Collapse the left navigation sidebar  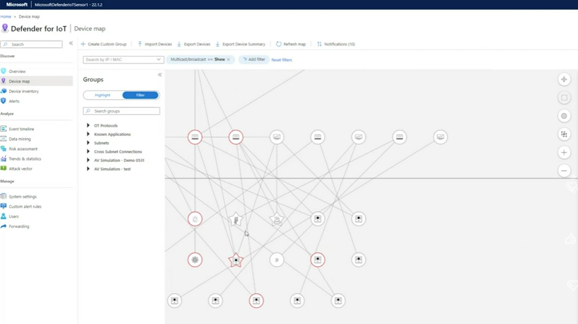point(71,43)
